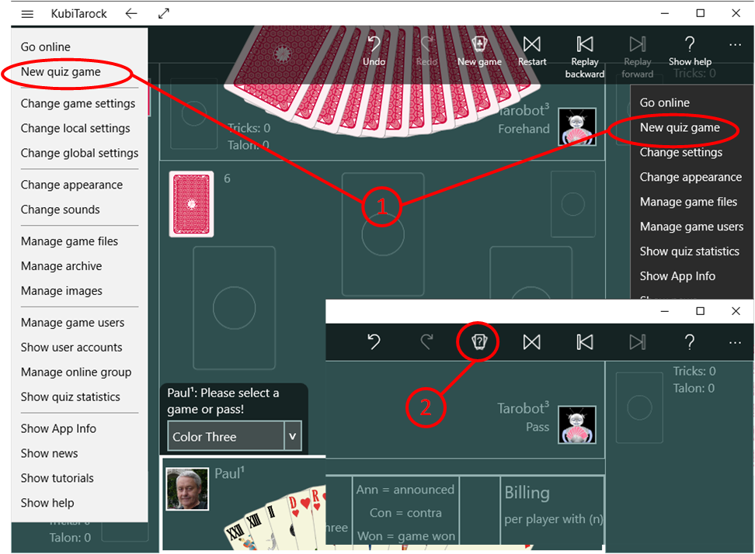This screenshot has height=554, width=755.
Task: Open the more options ellipsis in top toolbar
Action: (735, 45)
